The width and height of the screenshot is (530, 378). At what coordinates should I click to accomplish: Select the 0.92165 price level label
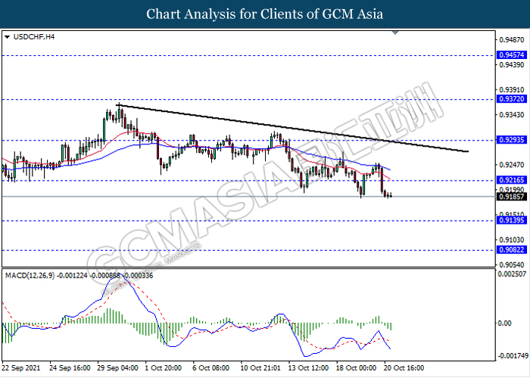pyautogui.click(x=512, y=180)
